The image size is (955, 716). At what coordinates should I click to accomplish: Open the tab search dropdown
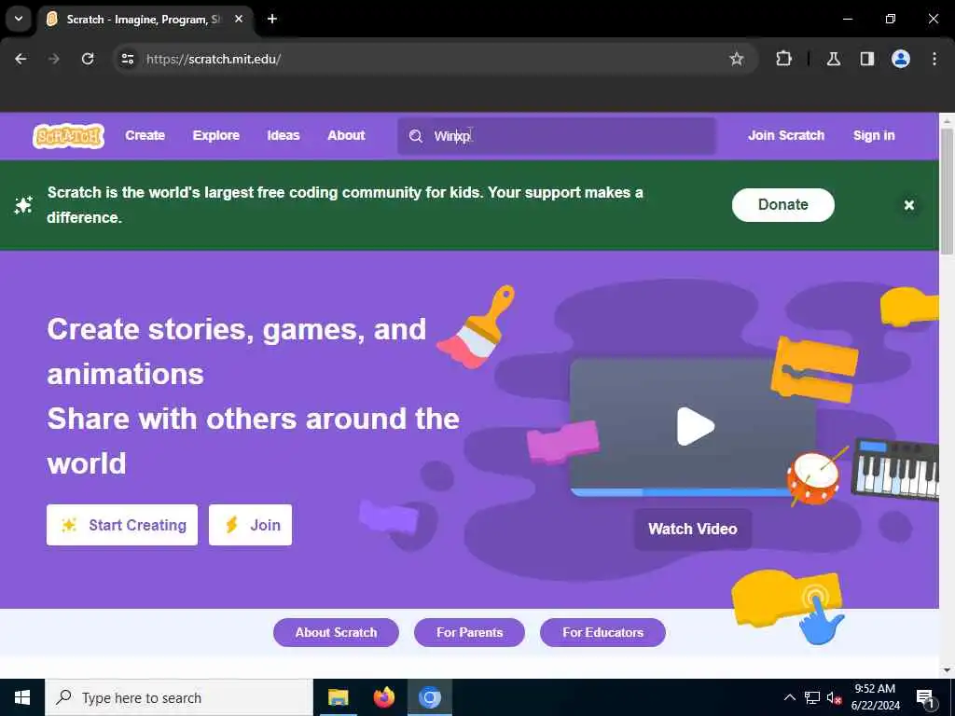[19, 19]
